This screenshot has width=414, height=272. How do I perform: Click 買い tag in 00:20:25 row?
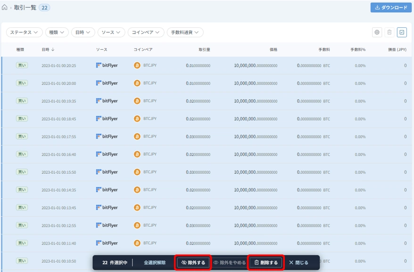click(x=22, y=65)
